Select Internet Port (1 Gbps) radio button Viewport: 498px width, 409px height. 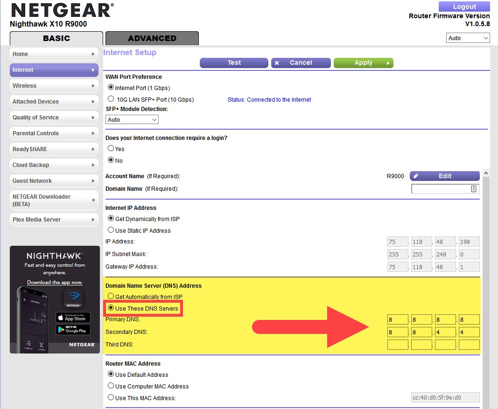click(111, 87)
